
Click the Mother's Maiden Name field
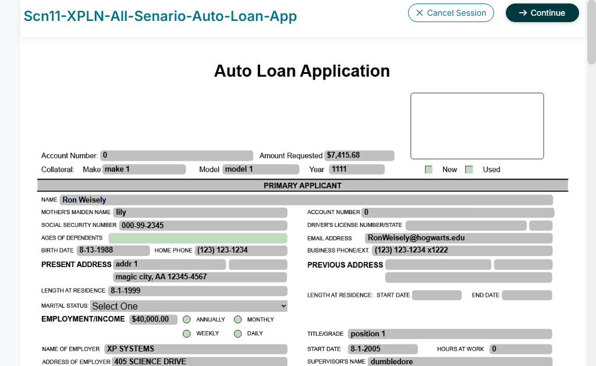pyautogui.click(x=200, y=212)
